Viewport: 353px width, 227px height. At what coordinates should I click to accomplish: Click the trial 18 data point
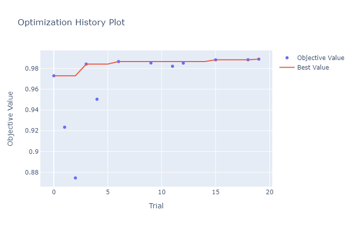point(248,60)
